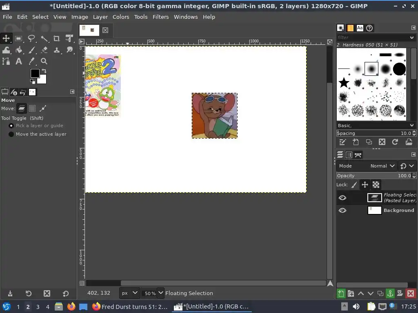Image resolution: width=418 pixels, height=313 pixels.
Task: Open the tool options tab configuration menu
Action: tap(72, 92)
